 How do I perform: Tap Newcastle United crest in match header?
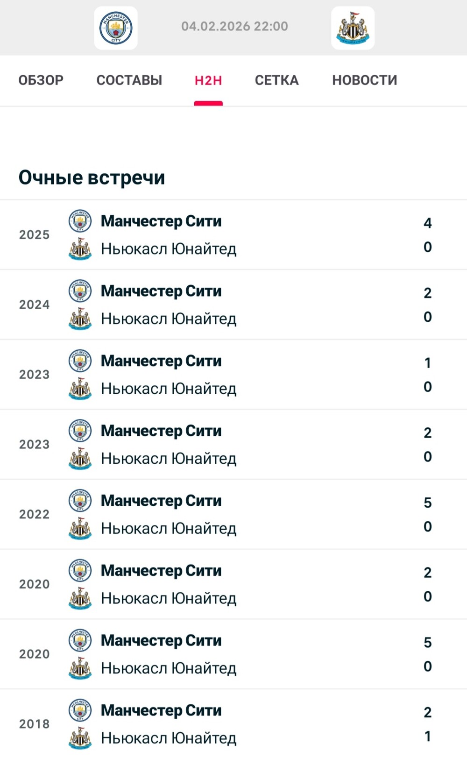353,28
